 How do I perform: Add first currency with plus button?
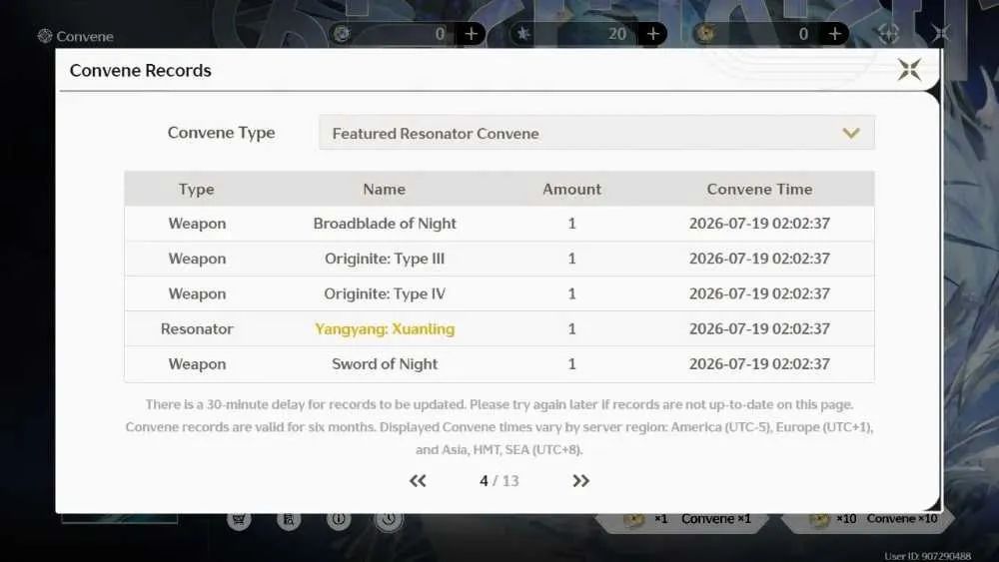click(471, 34)
